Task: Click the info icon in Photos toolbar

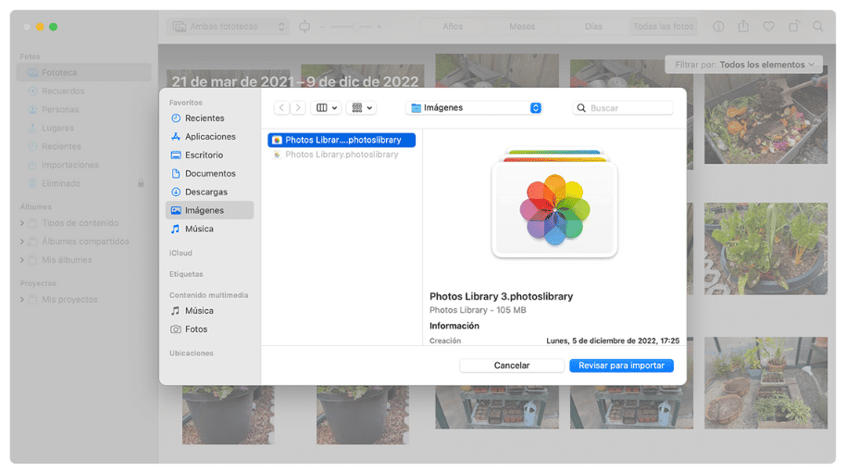Action: pos(718,27)
